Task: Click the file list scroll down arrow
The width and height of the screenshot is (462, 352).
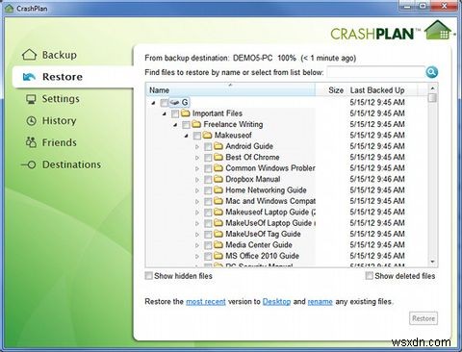Action: click(433, 262)
